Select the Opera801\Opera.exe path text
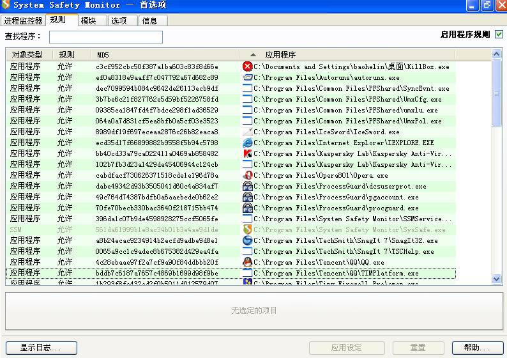This screenshot has height=358, width=507. click(321, 175)
